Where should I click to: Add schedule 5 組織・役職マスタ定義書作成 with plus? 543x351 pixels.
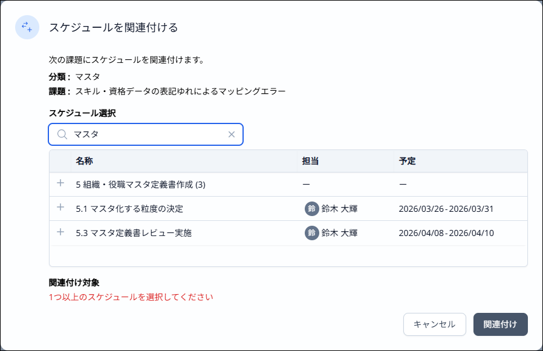60,183
